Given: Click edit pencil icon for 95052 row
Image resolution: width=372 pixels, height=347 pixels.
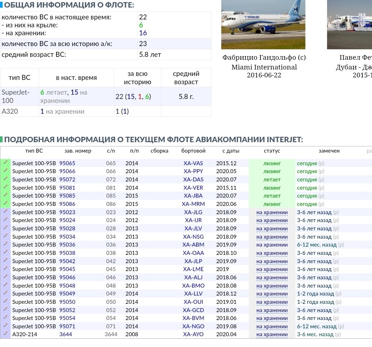Looking at the screenshot, I should tap(5, 309).
